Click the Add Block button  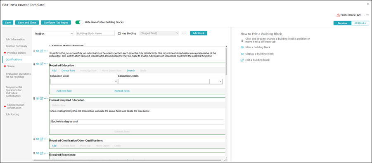coord(199,33)
